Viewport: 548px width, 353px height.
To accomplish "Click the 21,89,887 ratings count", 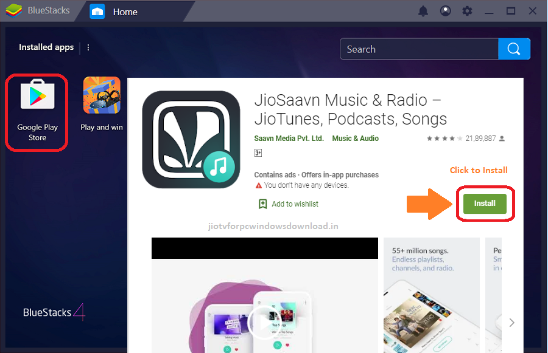I will 480,139.
